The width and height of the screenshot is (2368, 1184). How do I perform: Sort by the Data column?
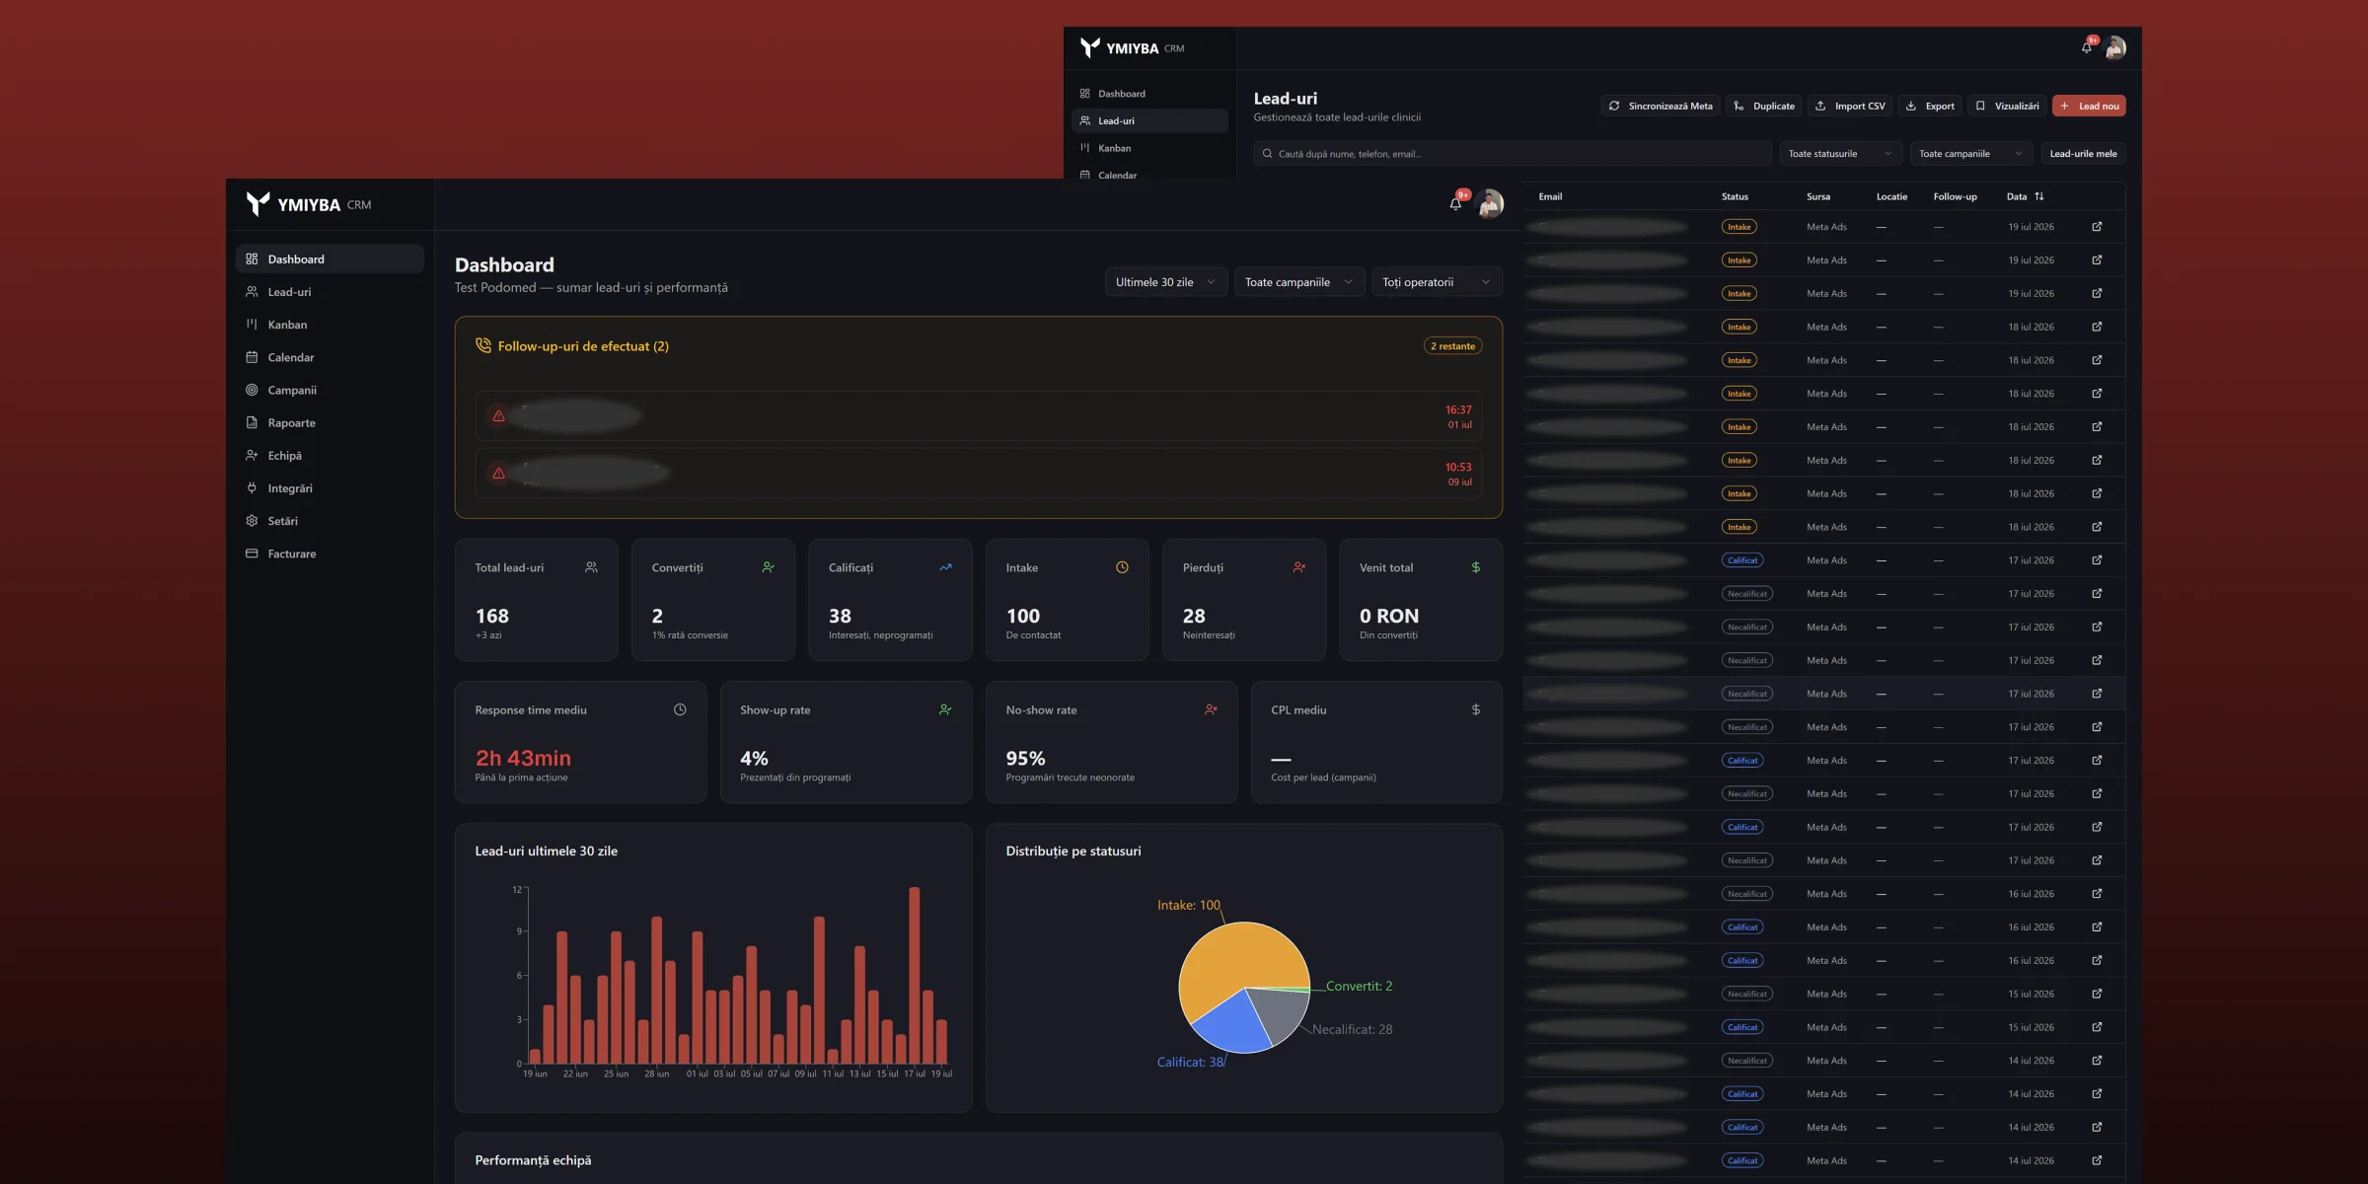[x=2026, y=196]
